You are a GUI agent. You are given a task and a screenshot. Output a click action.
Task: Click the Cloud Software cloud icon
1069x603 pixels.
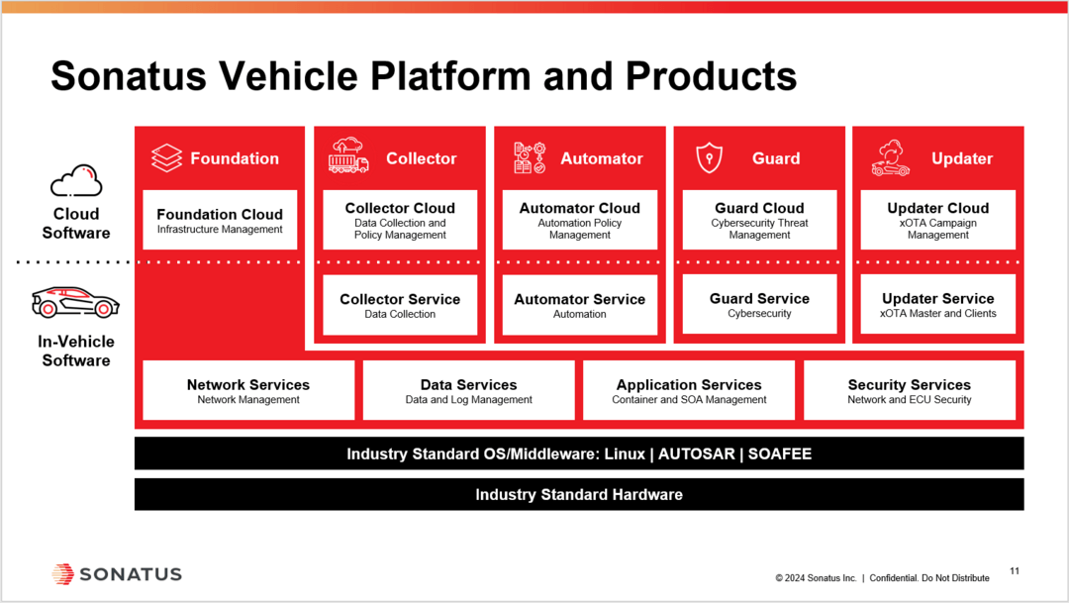tap(76, 181)
